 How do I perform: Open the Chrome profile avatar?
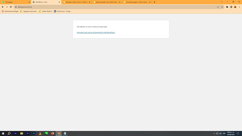pyautogui.click(x=235, y=7)
